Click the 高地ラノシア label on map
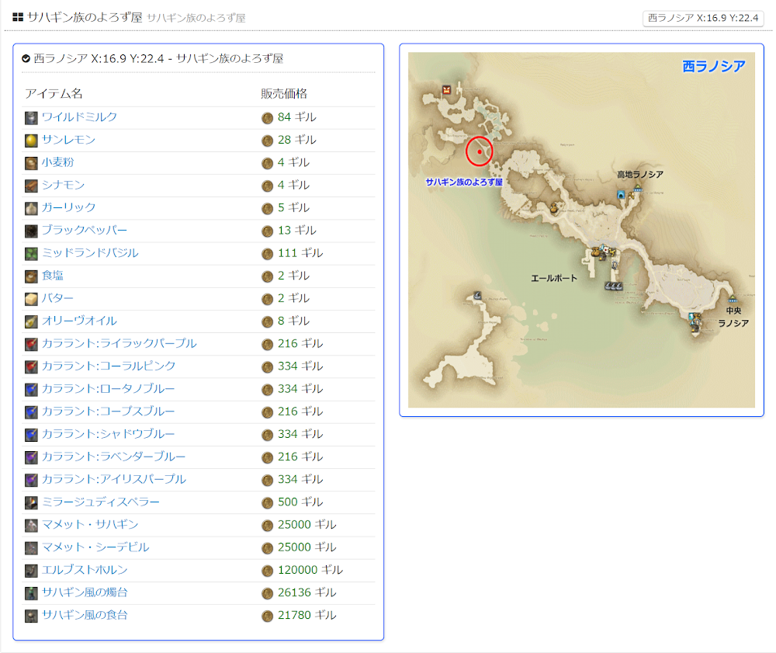This screenshot has width=776, height=653. point(640,174)
